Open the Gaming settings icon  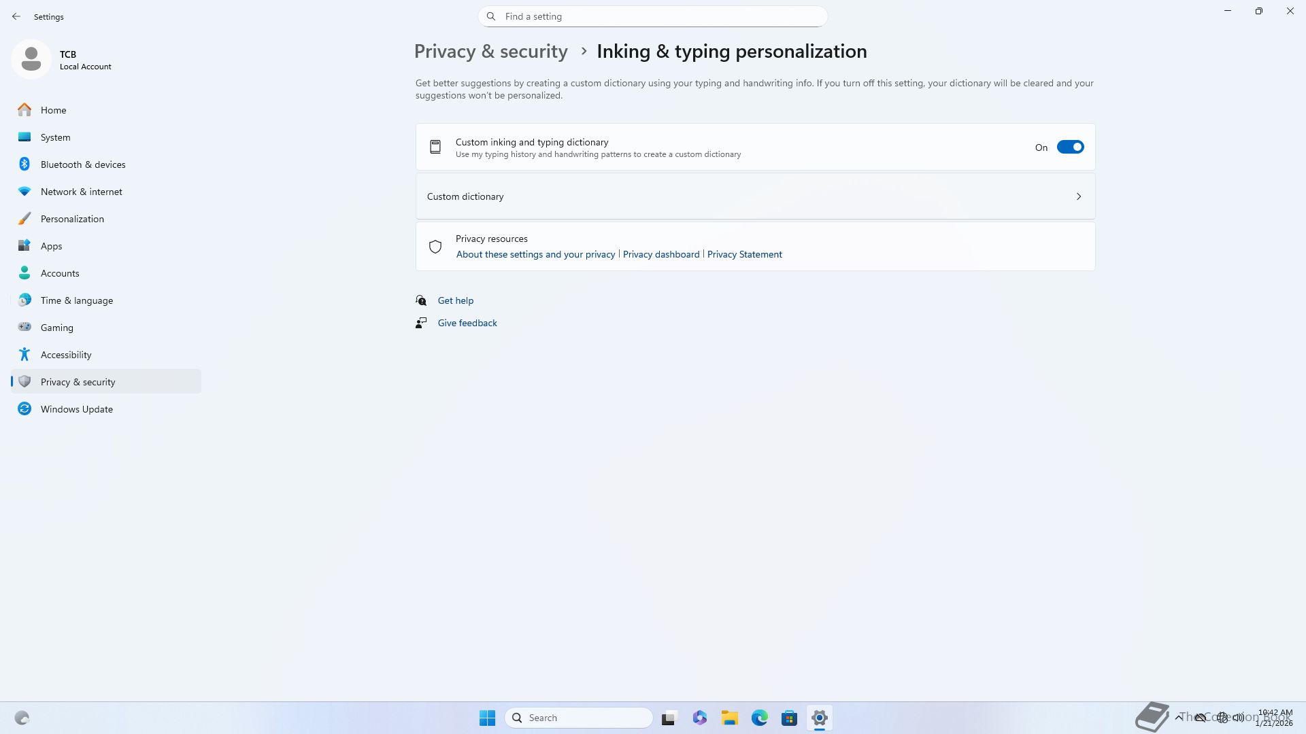point(24,328)
